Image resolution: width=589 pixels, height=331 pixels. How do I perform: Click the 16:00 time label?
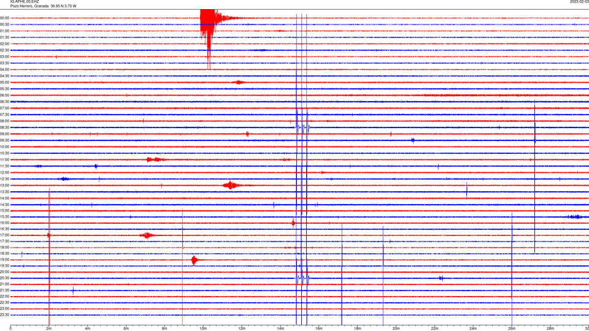coord(4,223)
